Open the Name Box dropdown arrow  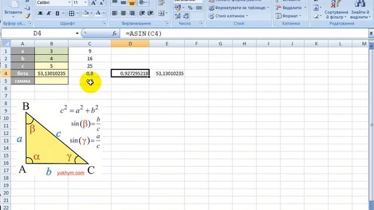(77, 34)
